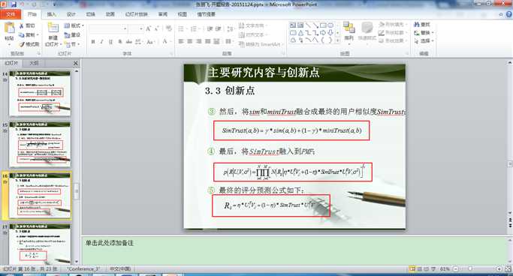
Task: Select the Down Arrow shape in gallery
Action: coord(330,33)
